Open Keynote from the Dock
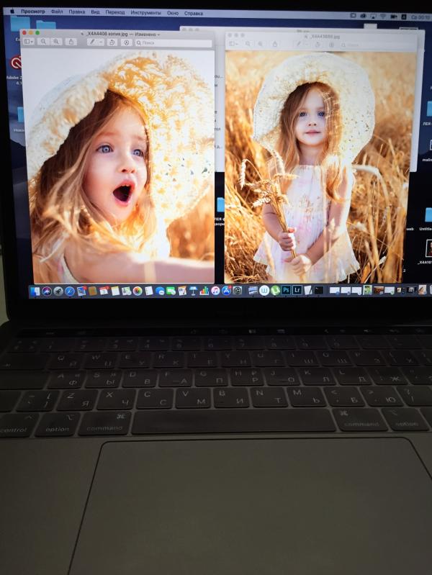The width and height of the screenshot is (432, 575). pyautogui.click(x=193, y=291)
